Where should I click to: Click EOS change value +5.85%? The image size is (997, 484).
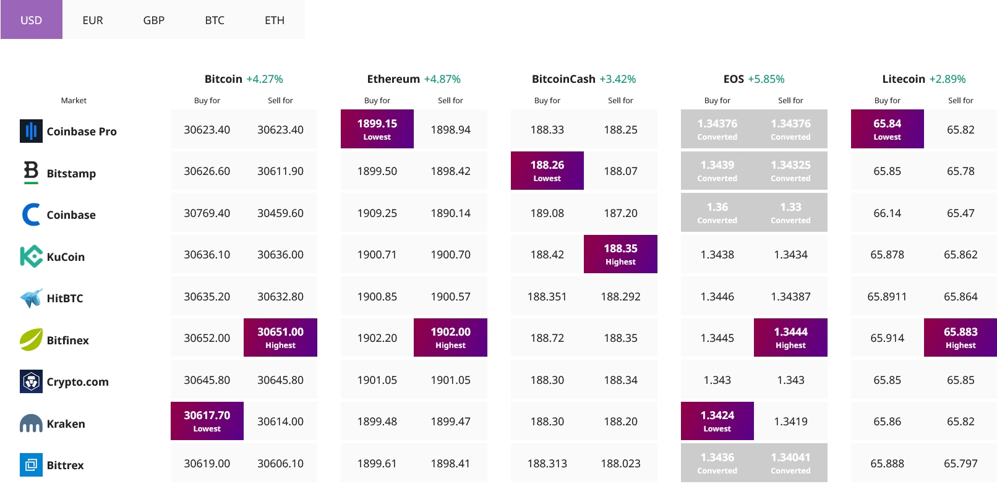point(766,79)
